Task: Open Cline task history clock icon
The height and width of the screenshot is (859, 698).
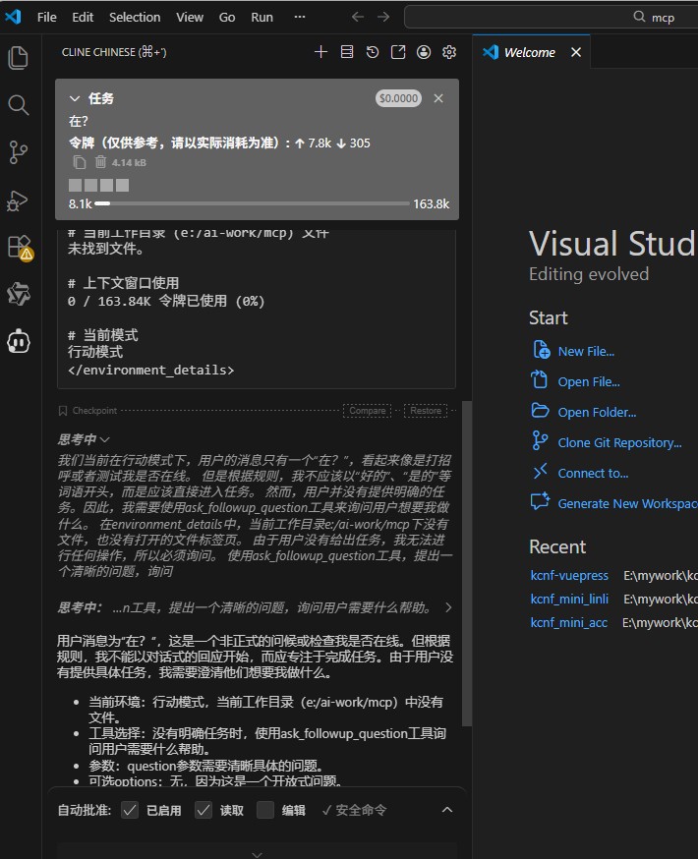Action: (373, 52)
